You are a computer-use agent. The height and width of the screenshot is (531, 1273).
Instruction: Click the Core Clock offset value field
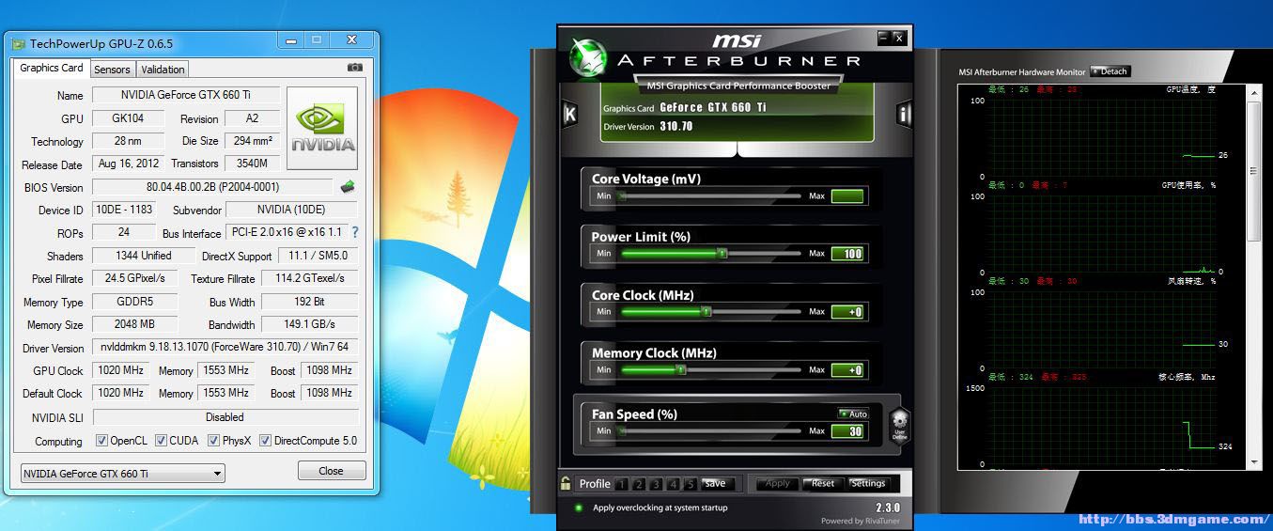(x=847, y=312)
